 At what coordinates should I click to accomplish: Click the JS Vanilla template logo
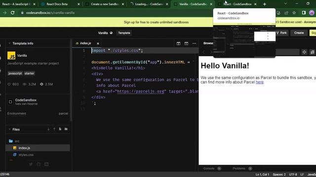[11, 56]
